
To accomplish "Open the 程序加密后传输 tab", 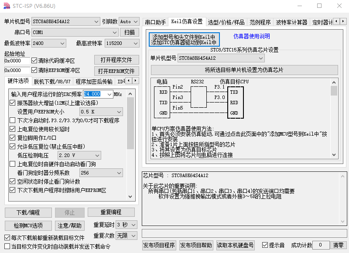I will point(94,82).
